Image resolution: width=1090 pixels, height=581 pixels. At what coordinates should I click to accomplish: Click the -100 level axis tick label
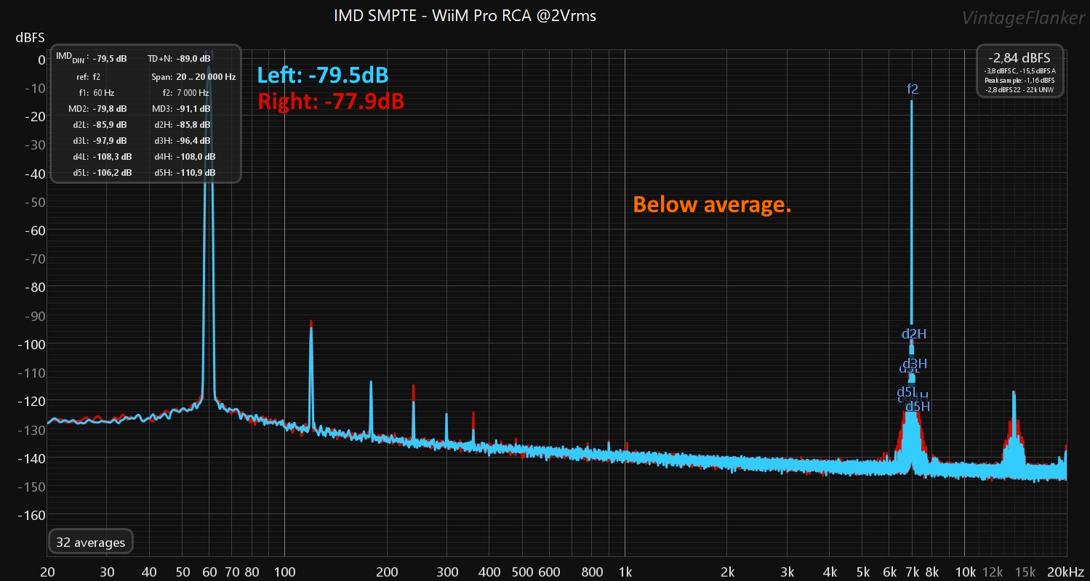(32, 344)
